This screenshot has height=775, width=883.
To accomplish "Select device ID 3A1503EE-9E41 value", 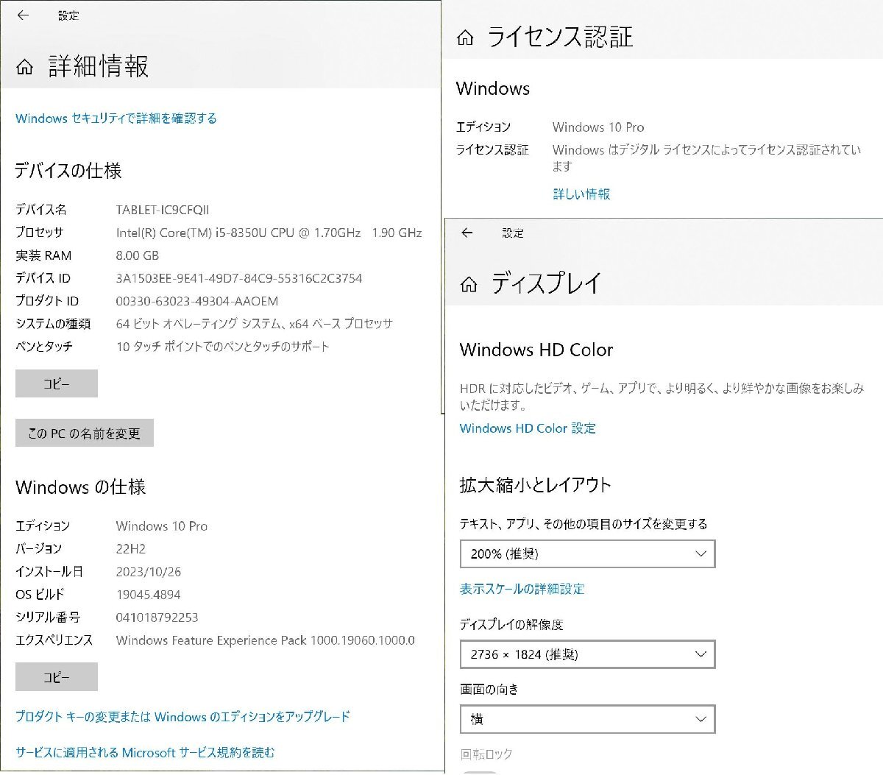I will pyautogui.click(x=239, y=278).
